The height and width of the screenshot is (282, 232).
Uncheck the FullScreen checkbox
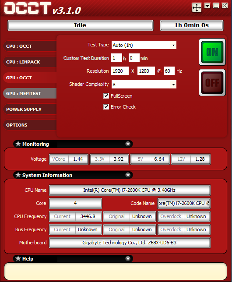(x=106, y=95)
